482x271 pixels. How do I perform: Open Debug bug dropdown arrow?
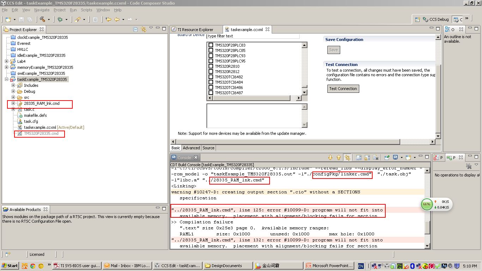tap(67, 20)
